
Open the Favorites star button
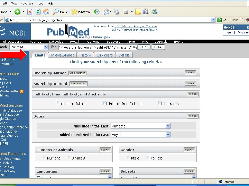pyautogui.click(x=74, y=12)
